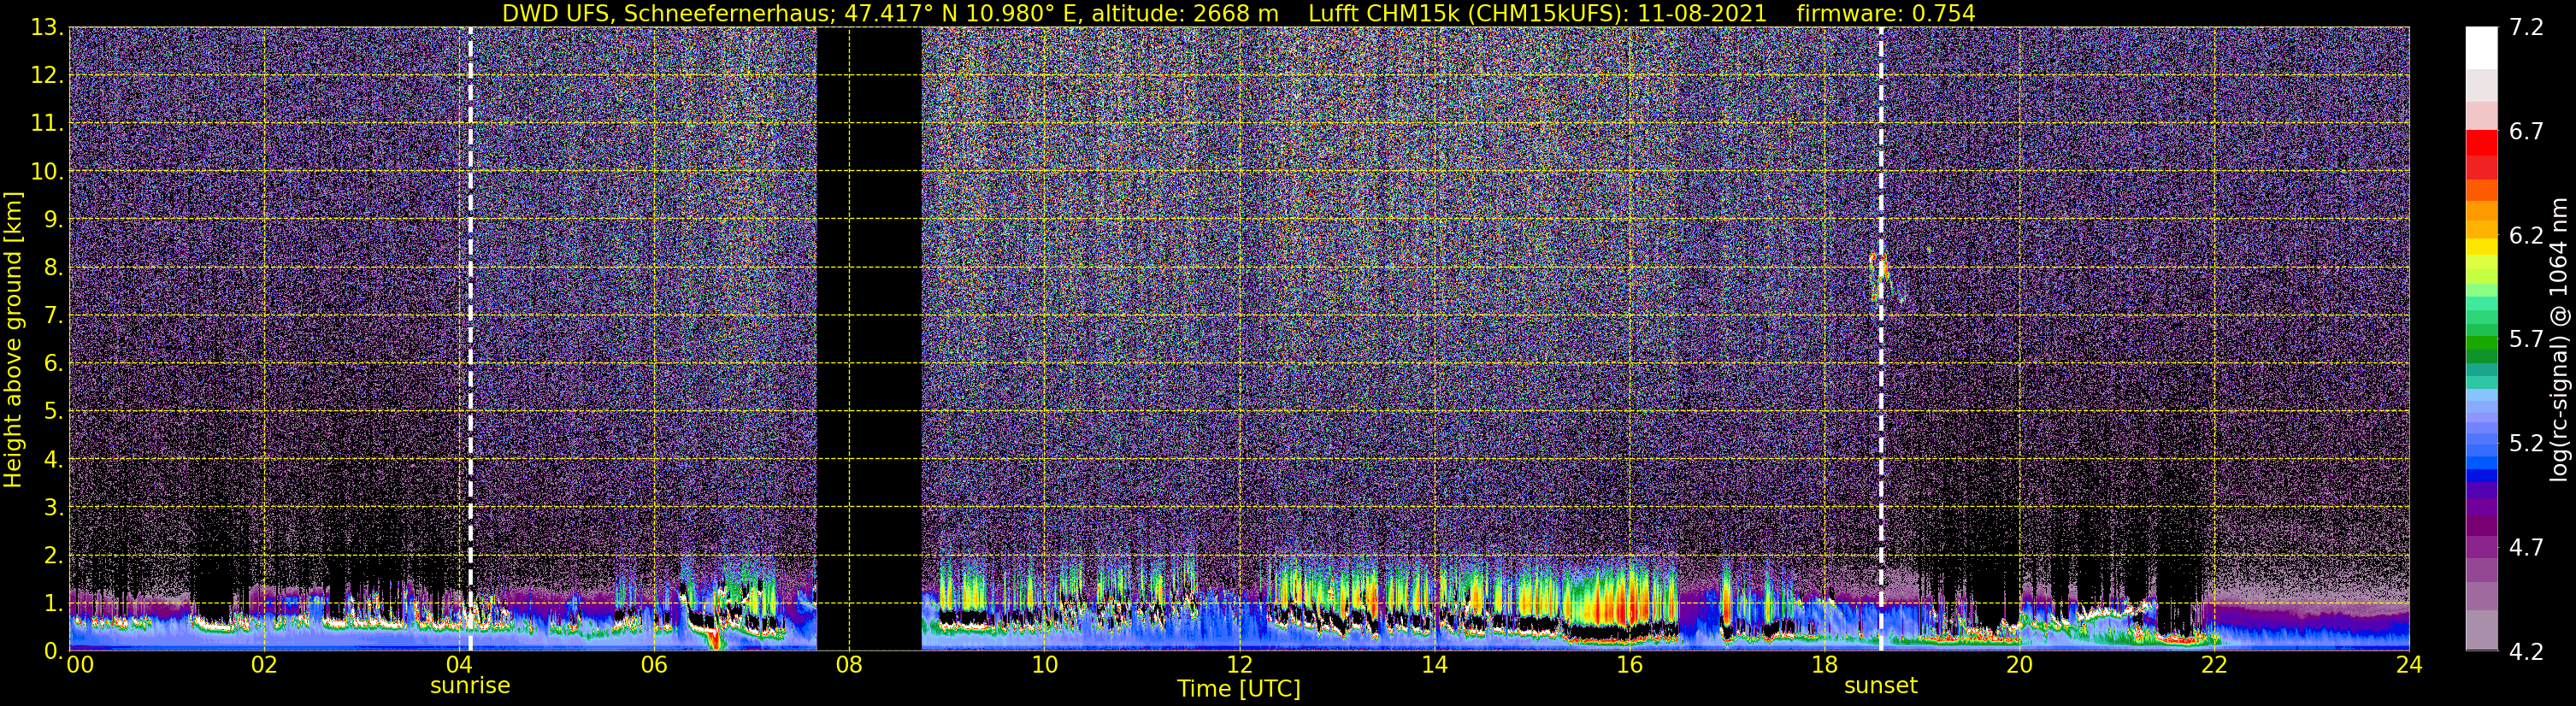The image size is (2576, 706).
Task: Click the y-axis tick label '10.'
Action: pos(47,172)
